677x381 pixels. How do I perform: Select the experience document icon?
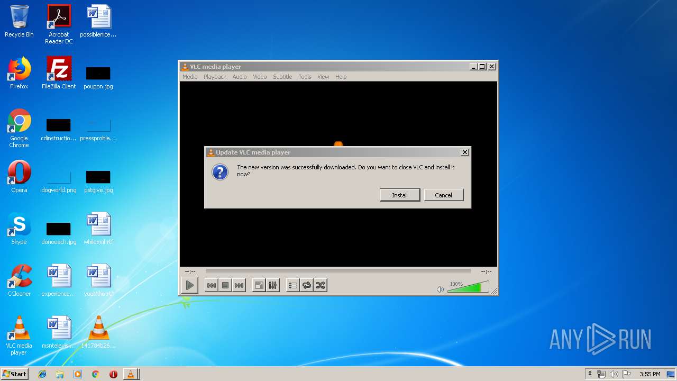pyautogui.click(x=59, y=280)
